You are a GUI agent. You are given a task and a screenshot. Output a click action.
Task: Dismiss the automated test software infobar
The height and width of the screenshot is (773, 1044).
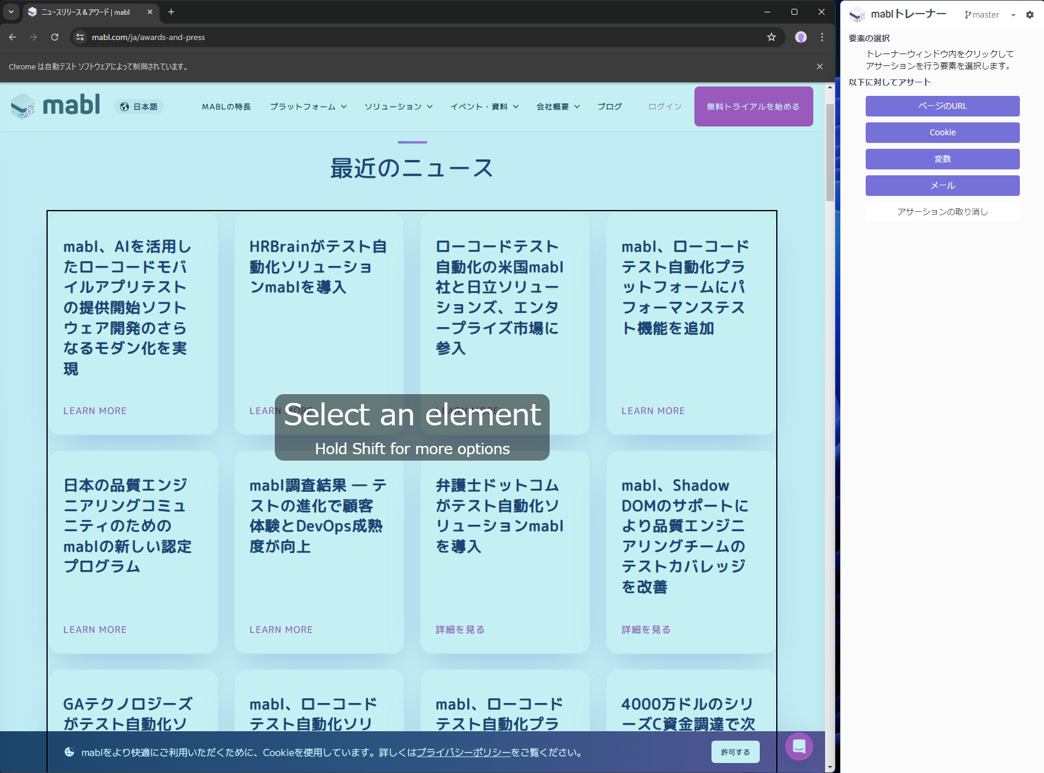pyautogui.click(x=820, y=66)
